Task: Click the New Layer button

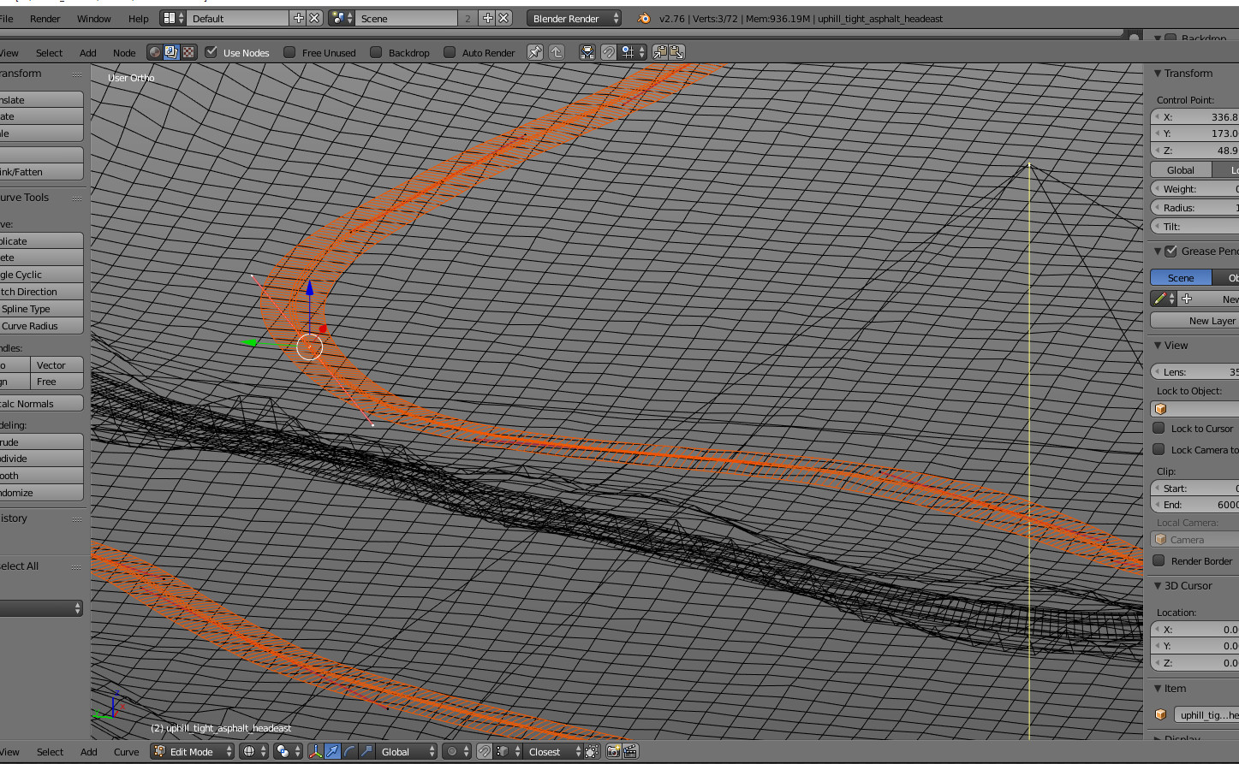Action: click(1194, 321)
